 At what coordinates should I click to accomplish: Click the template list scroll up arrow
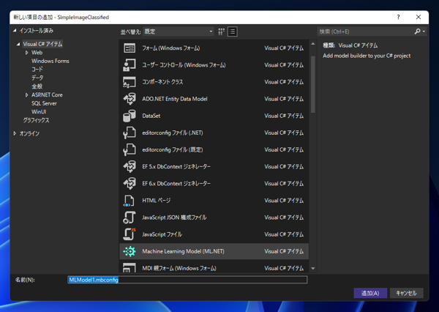click(313, 44)
